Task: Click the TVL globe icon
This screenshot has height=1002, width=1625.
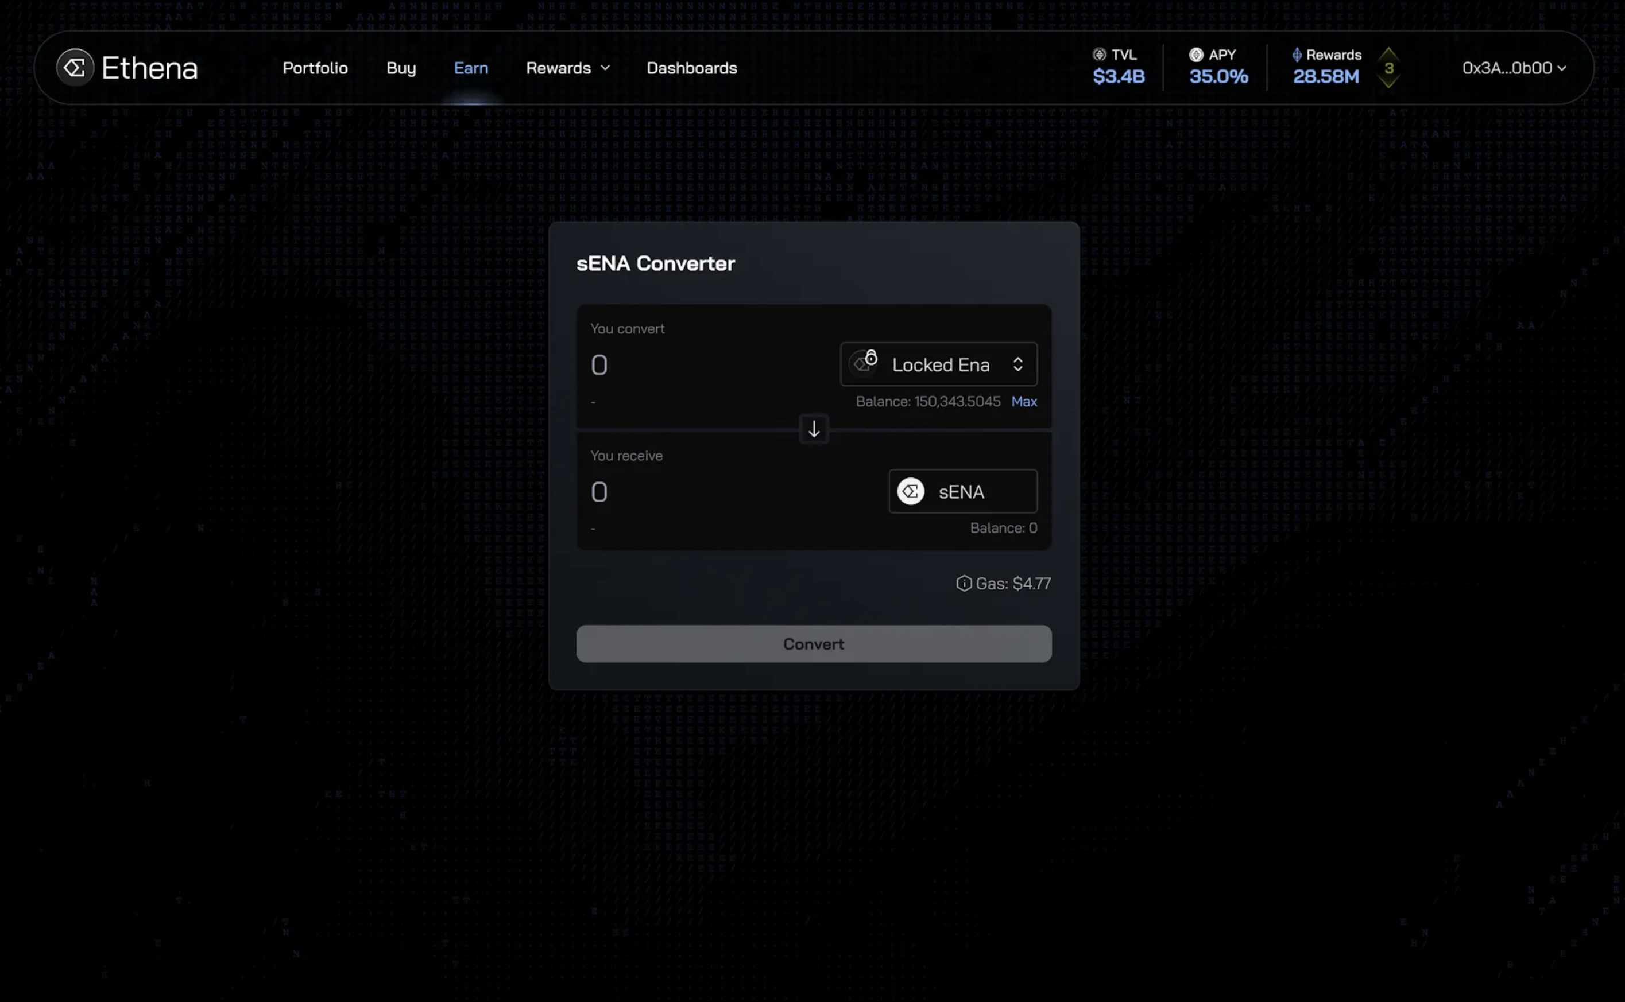Action: click(1099, 55)
